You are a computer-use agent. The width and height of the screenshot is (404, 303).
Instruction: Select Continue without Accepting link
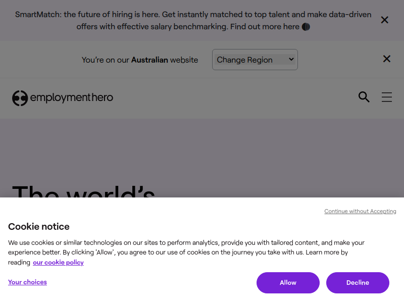[x=360, y=211]
